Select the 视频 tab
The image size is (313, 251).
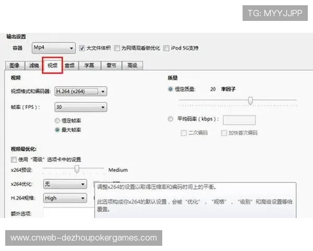click(52, 65)
